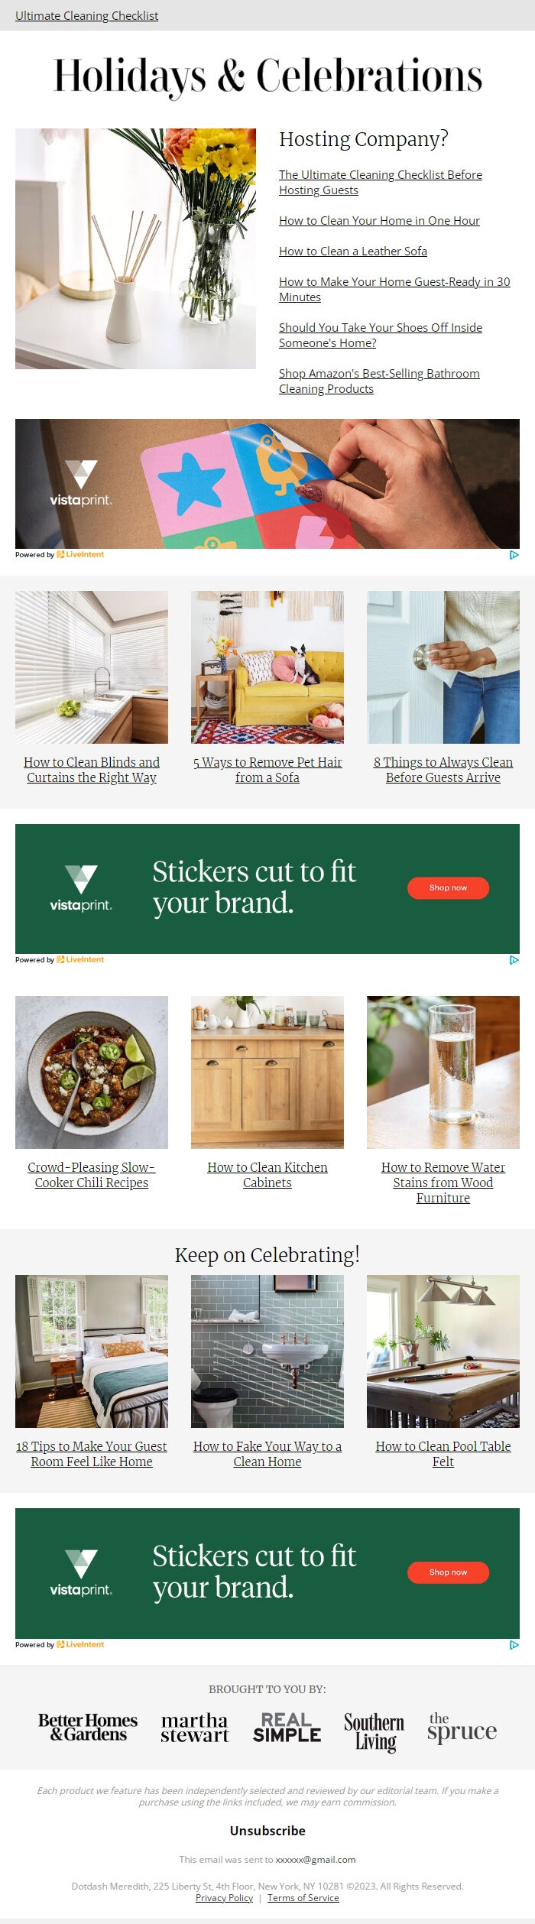Open the Terms of Service link
Screen dimensions: 535x1924
coord(303,1897)
